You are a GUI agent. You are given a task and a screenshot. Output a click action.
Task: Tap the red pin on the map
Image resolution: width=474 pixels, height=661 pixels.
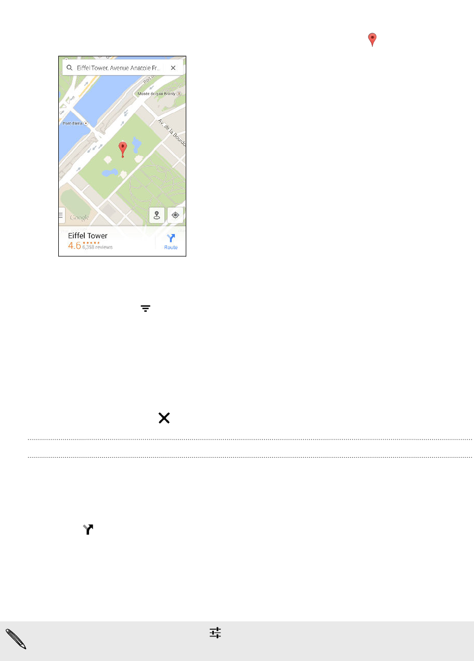click(123, 149)
